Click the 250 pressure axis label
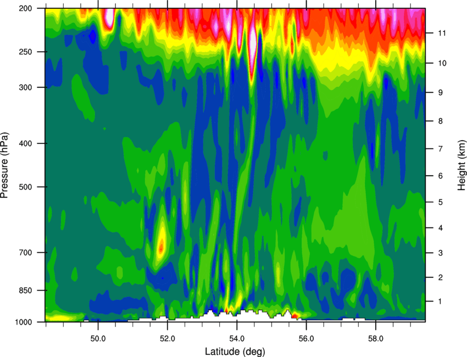This screenshot has height=357, width=467. tap(25, 52)
